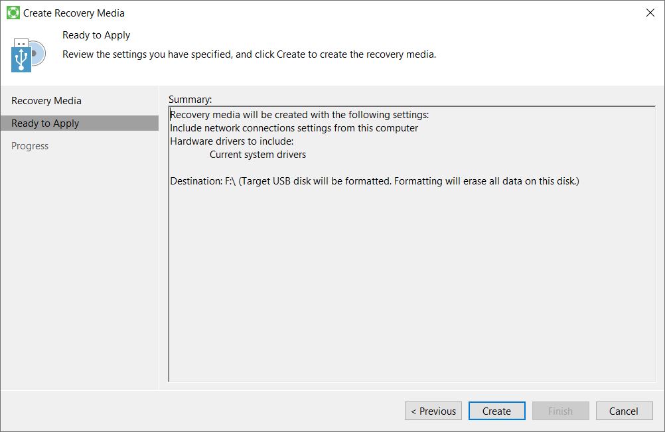Click the USB recovery media icon

tap(28, 54)
